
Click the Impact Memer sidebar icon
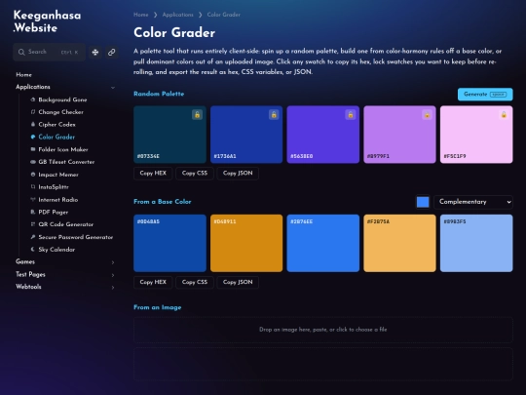[33, 175]
